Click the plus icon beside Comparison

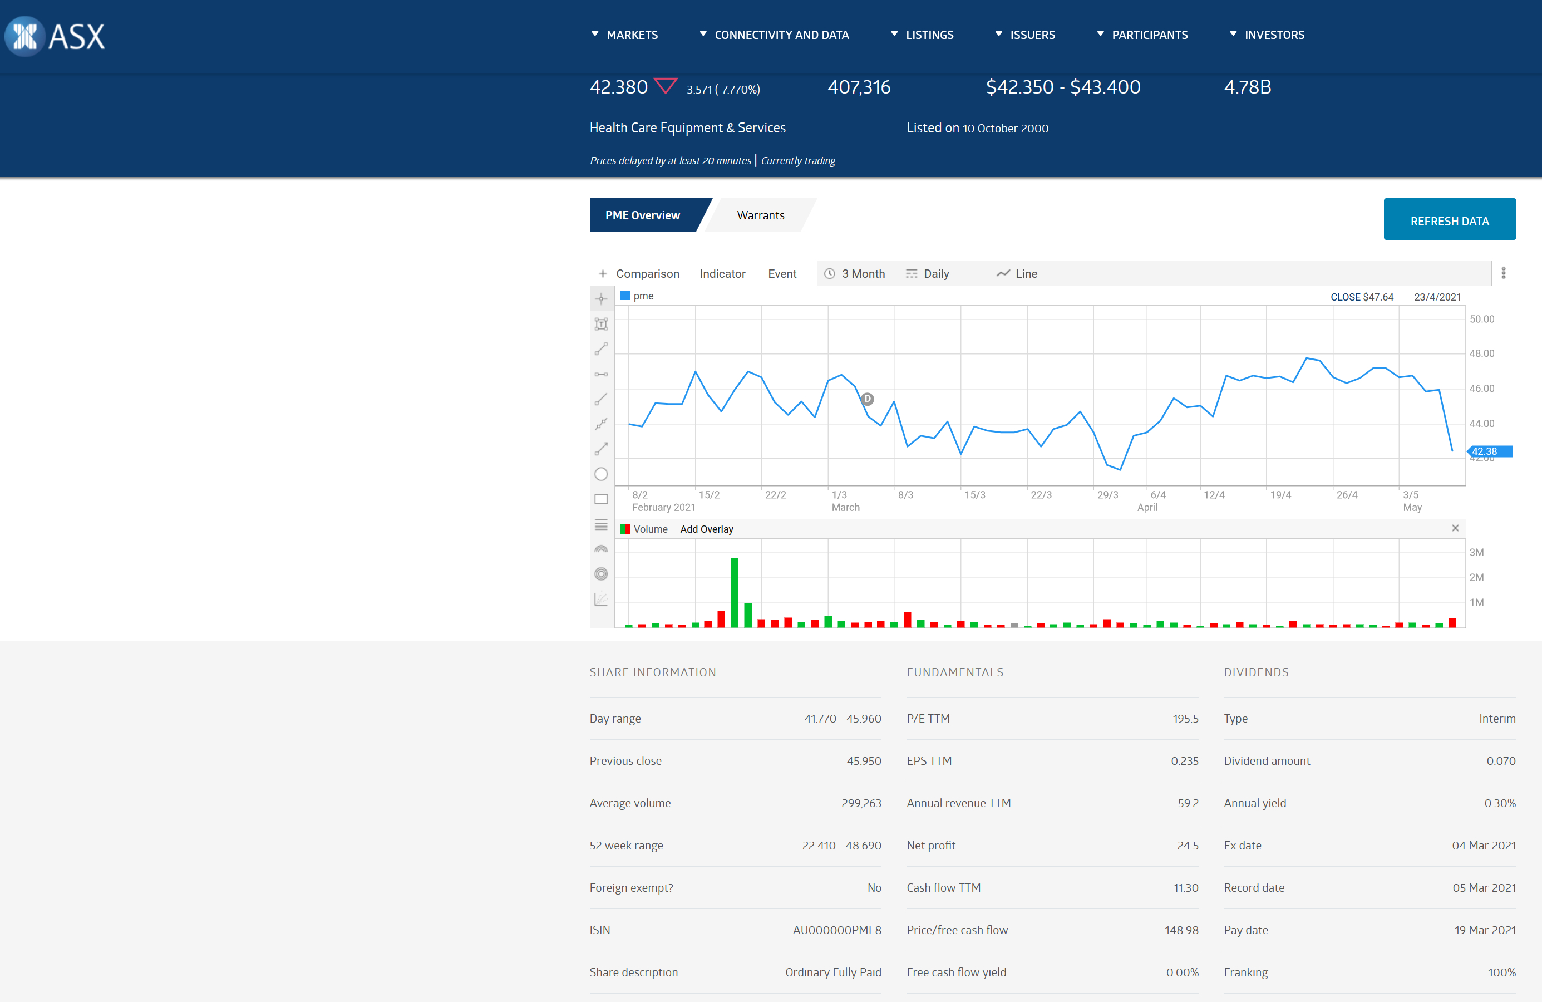[603, 273]
